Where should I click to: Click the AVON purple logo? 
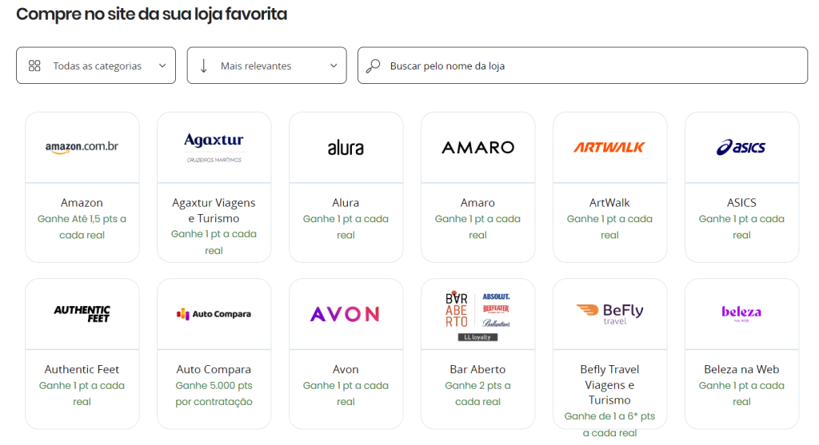click(346, 314)
